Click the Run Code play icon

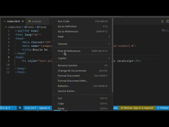coord(162,21)
